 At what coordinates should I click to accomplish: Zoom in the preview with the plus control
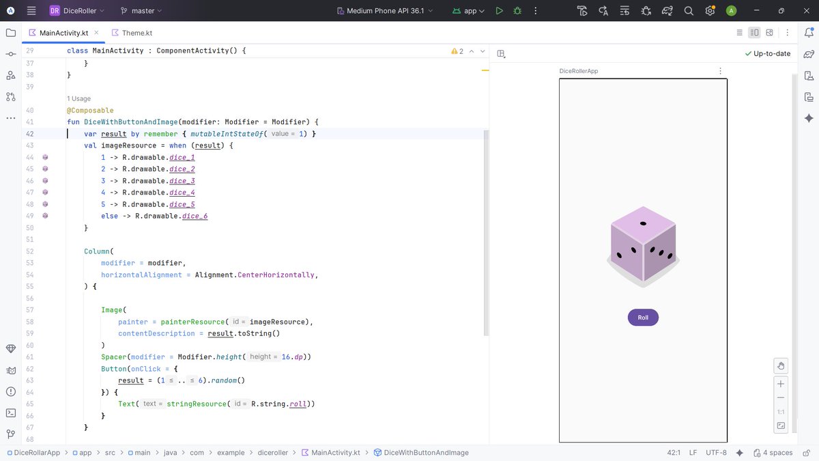[781, 383]
